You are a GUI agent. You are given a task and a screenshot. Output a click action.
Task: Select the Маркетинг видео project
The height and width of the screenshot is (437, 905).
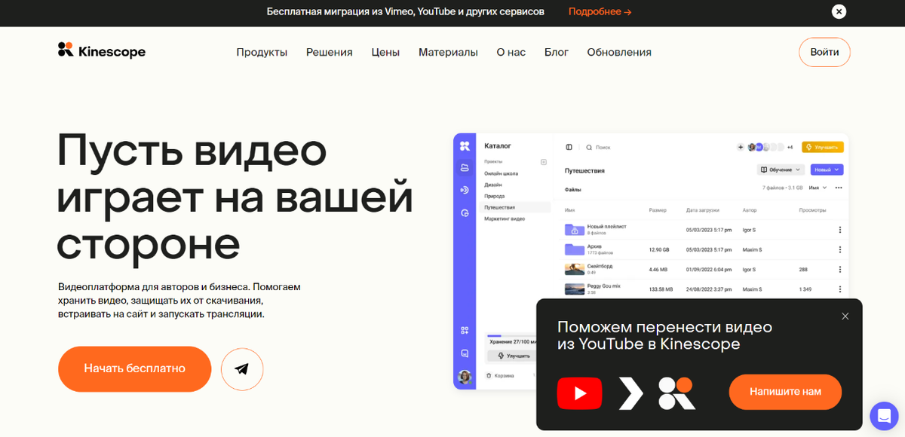pyautogui.click(x=505, y=218)
